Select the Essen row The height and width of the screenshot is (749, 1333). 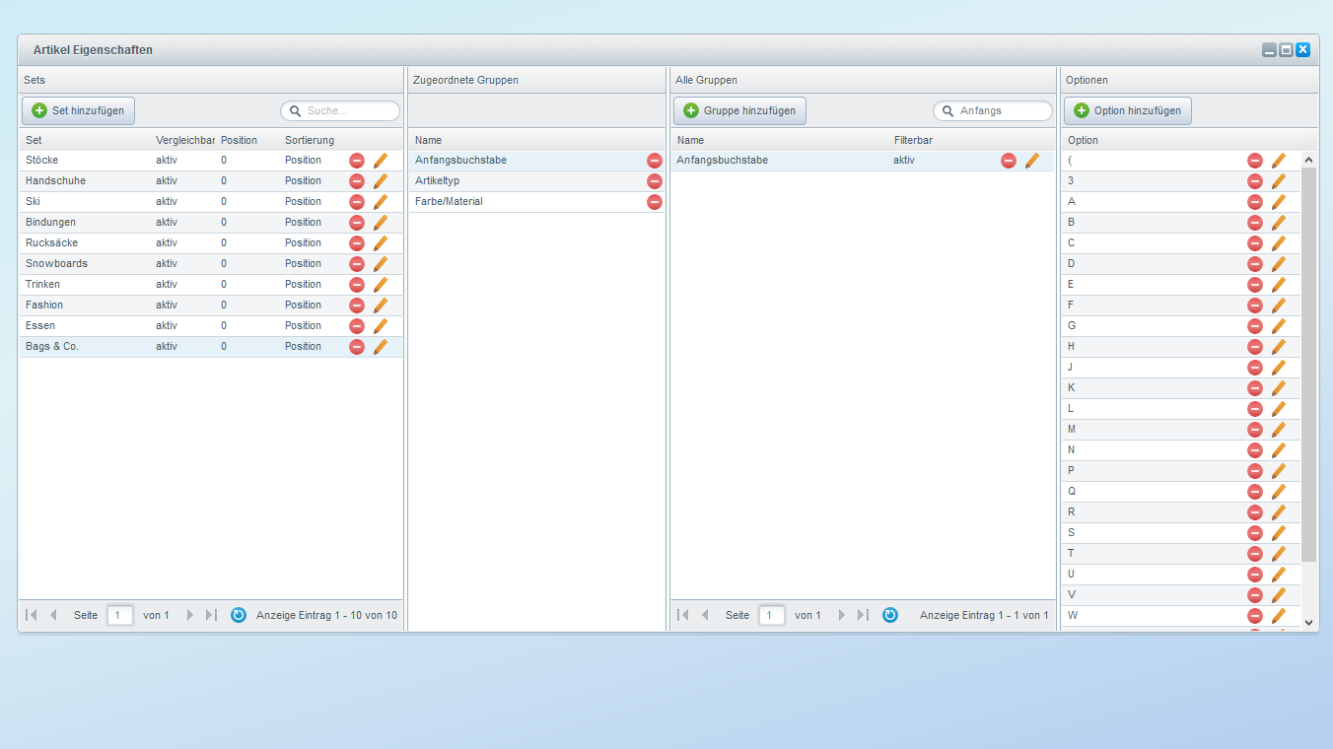tap(211, 325)
